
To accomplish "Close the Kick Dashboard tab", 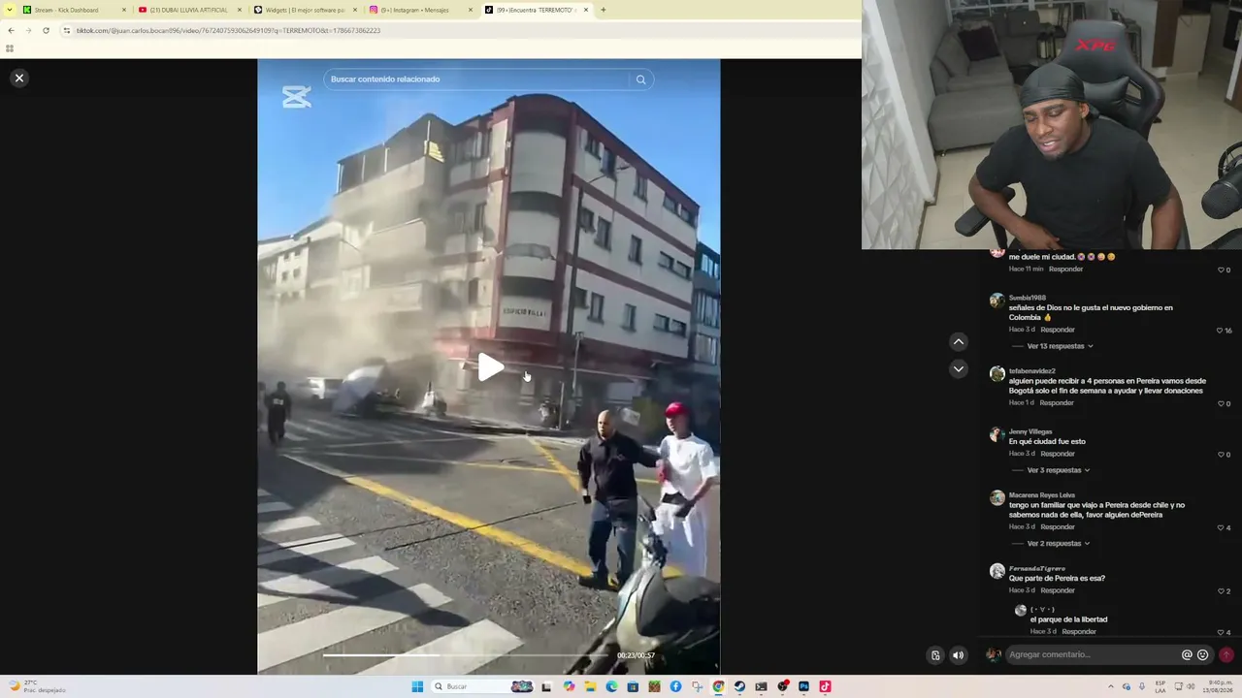I will point(124,10).
